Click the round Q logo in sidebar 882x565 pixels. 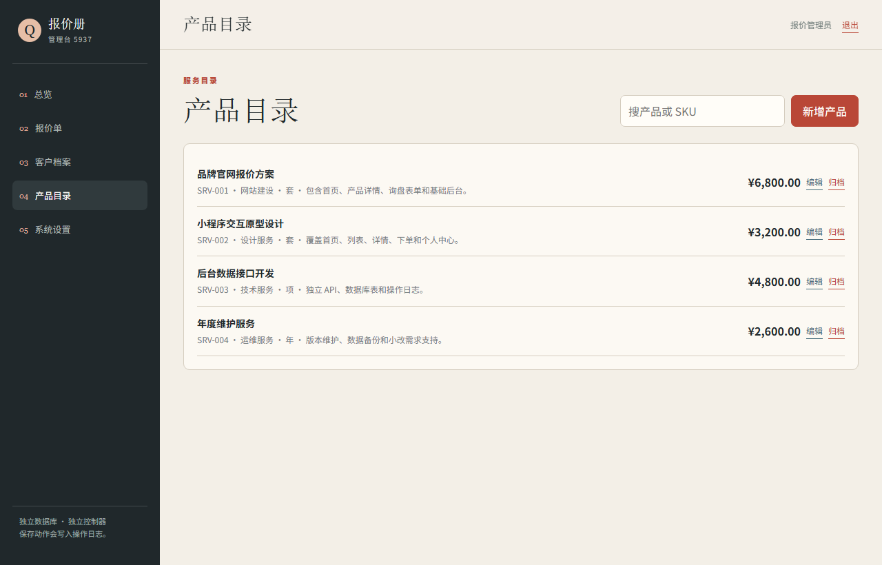tap(30, 30)
